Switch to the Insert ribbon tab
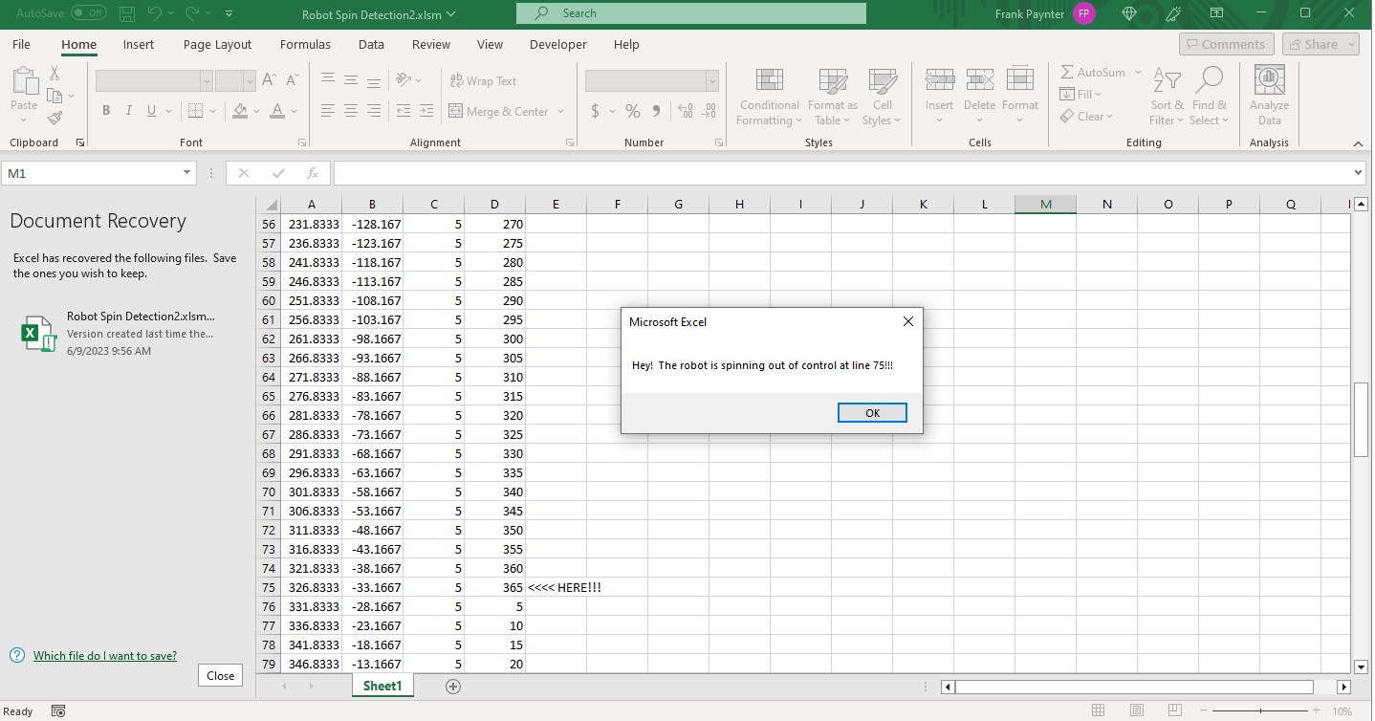Screen dimensions: 1375x721 (139, 44)
